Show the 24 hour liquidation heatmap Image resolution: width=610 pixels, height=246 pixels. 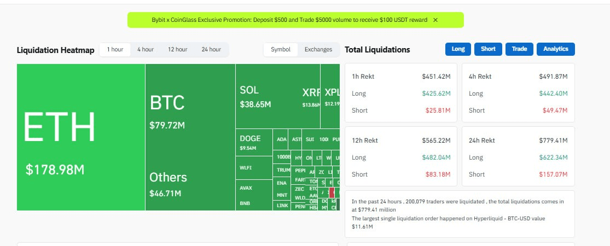point(211,50)
